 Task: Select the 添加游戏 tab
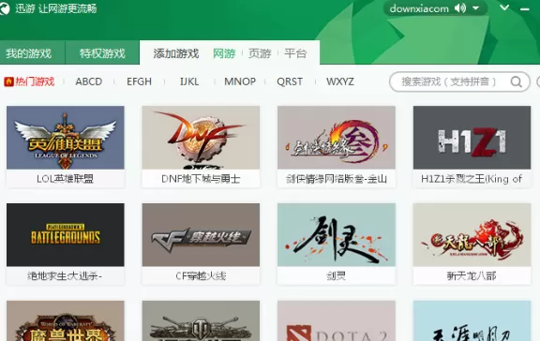point(176,53)
